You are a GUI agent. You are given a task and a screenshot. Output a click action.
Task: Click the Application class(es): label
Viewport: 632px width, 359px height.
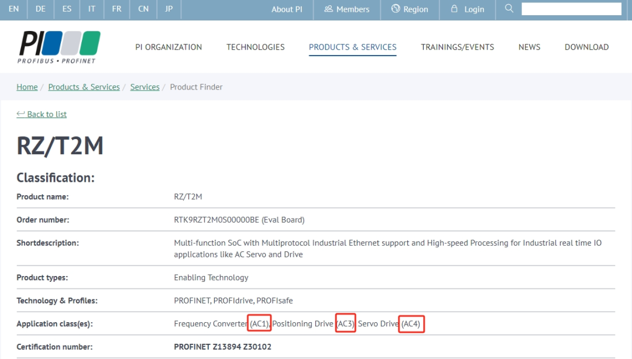54,323
